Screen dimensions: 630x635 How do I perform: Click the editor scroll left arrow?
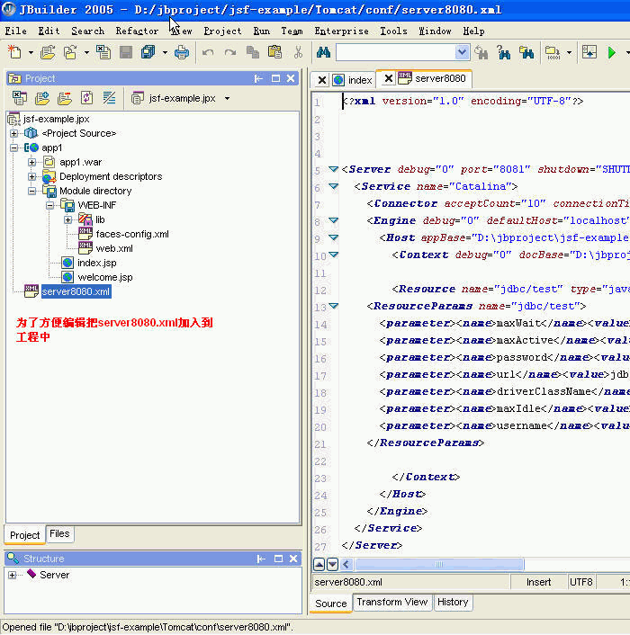346,564
